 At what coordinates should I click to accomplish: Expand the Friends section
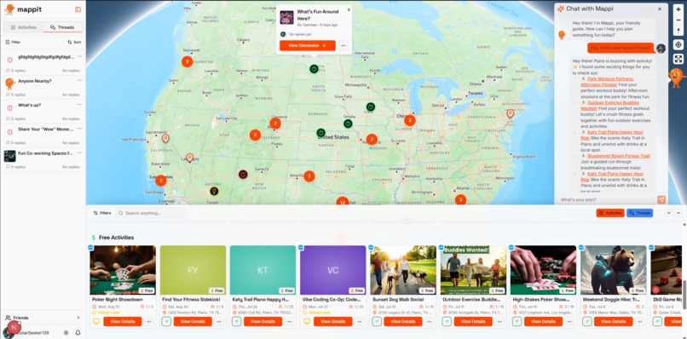coord(43,318)
